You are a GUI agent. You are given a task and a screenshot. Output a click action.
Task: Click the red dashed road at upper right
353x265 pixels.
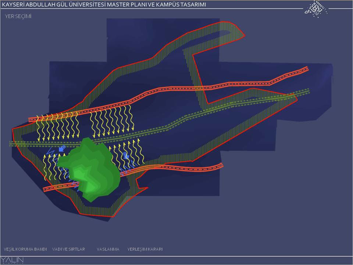coord(257,84)
